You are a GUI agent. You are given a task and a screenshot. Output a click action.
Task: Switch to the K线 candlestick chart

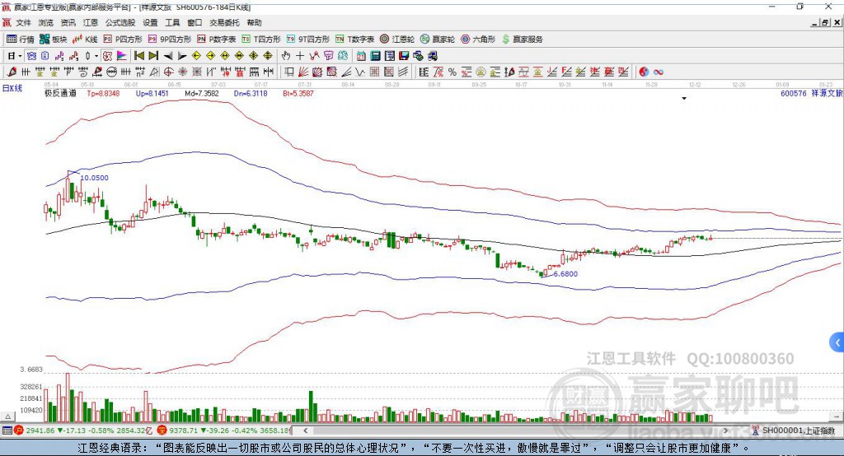(x=85, y=40)
